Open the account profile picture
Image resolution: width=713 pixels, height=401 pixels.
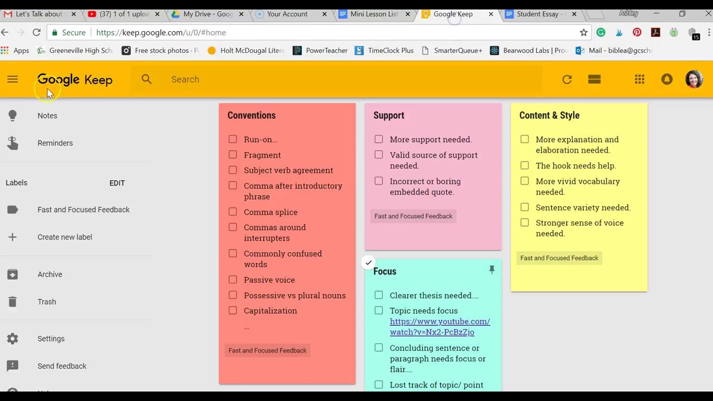click(x=694, y=79)
